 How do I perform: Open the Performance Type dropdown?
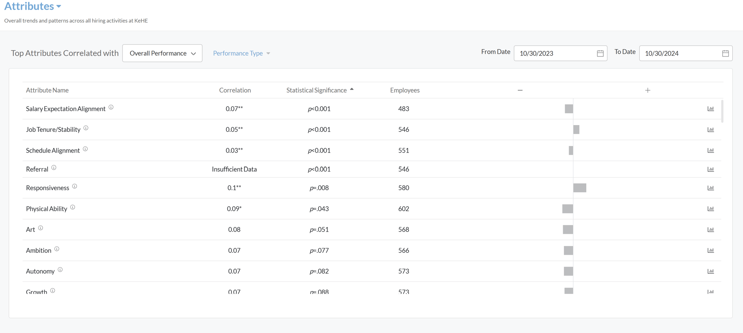(241, 53)
